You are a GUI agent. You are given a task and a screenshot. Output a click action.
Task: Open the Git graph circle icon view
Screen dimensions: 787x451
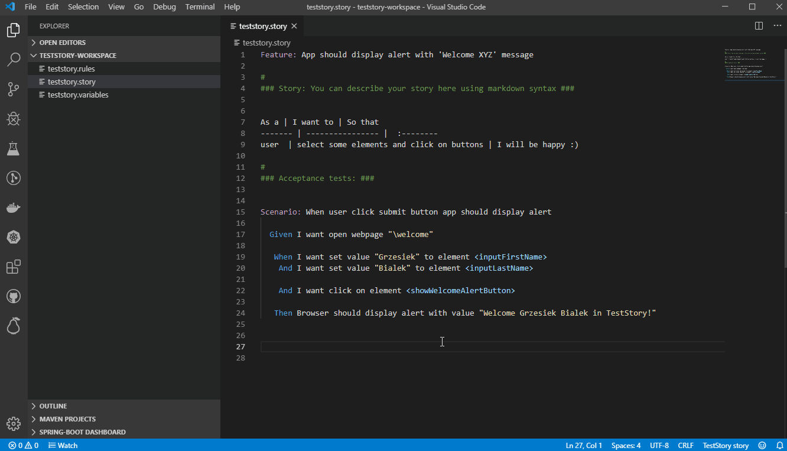point(14,178)
